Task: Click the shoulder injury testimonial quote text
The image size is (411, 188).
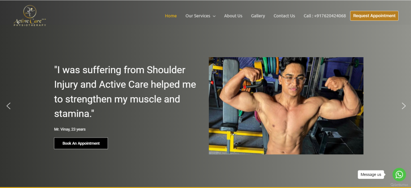Action: (125, 92)
